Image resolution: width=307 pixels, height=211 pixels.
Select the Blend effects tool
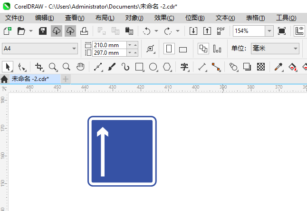coord(233,67)
